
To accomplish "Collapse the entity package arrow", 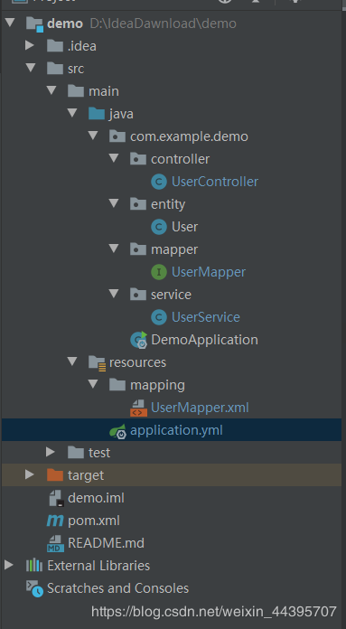I will tap(114, 203).
